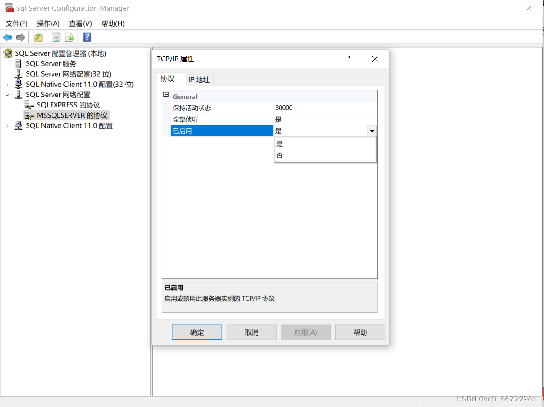This screenshot has height=407, width=544.
Task: Switch to the IP 地址 tab
Action: pyautogui.click(x=199, y=80)
